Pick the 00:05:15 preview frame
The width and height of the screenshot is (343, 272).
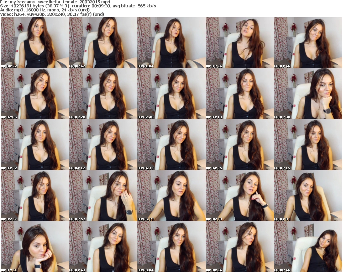click(x=308, y=145)
